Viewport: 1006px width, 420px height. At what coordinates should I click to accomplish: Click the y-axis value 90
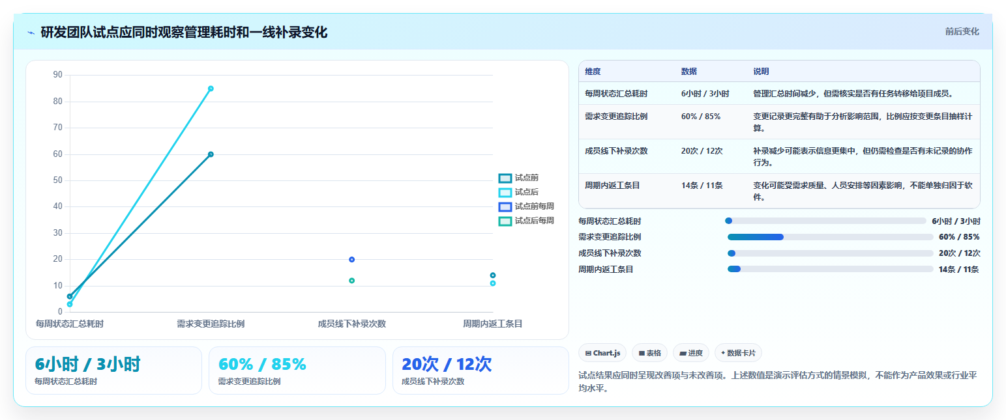pyautogui.click(x=58, y=75)
